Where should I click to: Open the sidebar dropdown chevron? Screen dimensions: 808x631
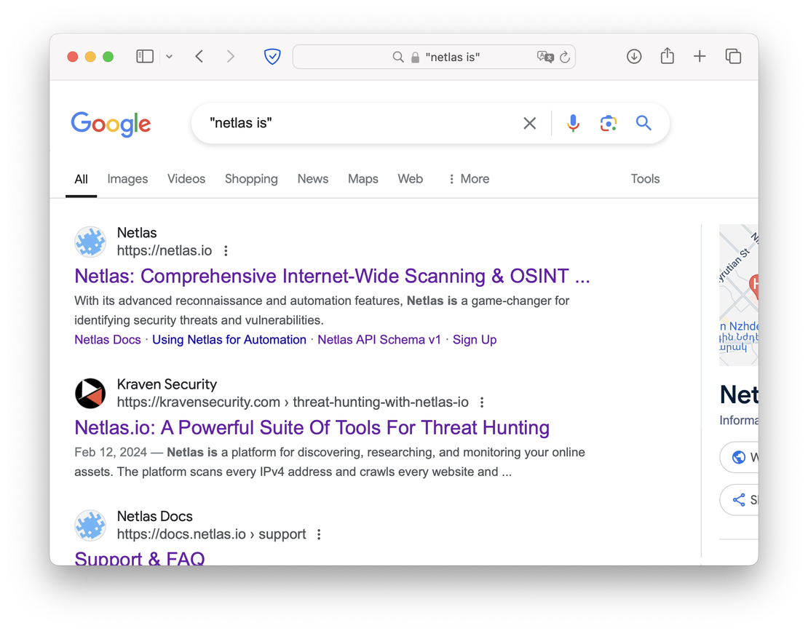[x=169, y=57]
